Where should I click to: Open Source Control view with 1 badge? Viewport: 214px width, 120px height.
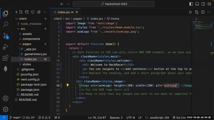pyautogui.click(x=6, y=36)
